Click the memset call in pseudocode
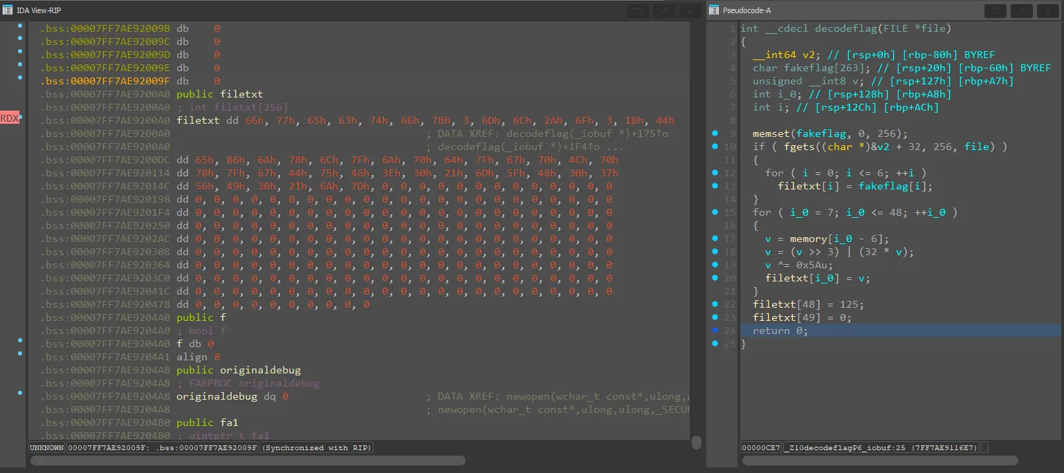This screenshot has height=473, width=1064. (x=771, y=133)
